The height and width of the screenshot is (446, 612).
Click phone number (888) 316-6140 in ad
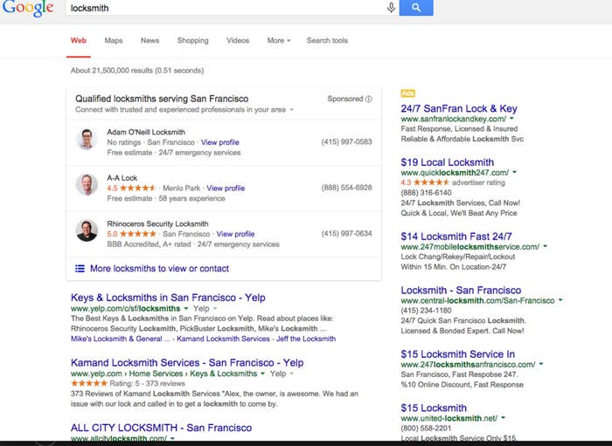[427, 193]
